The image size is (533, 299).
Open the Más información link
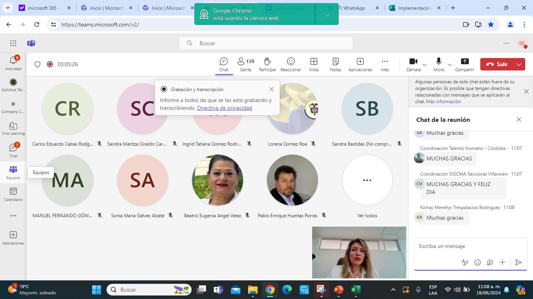(x=443, y=102)
